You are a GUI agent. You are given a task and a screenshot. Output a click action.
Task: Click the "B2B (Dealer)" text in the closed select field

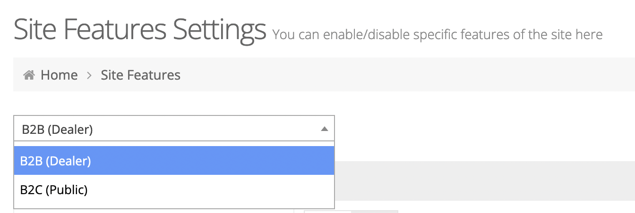[57, 129]
